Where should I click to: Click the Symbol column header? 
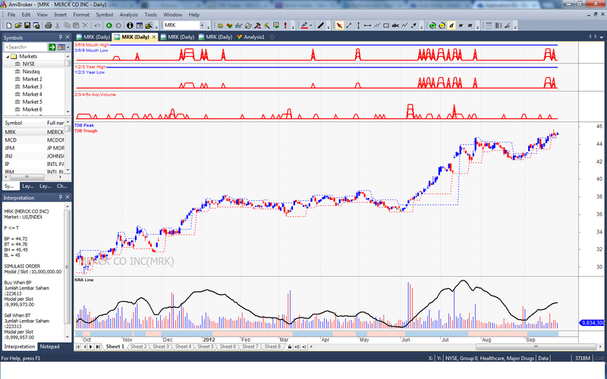pos(24,123)
